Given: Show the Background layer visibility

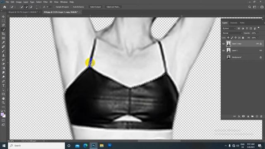Looking at the screenshot, I should [224, 57].
